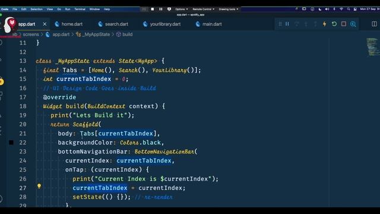Open the Terminal menu
This screenshot has width=380, height=214.
coord(80,10)
